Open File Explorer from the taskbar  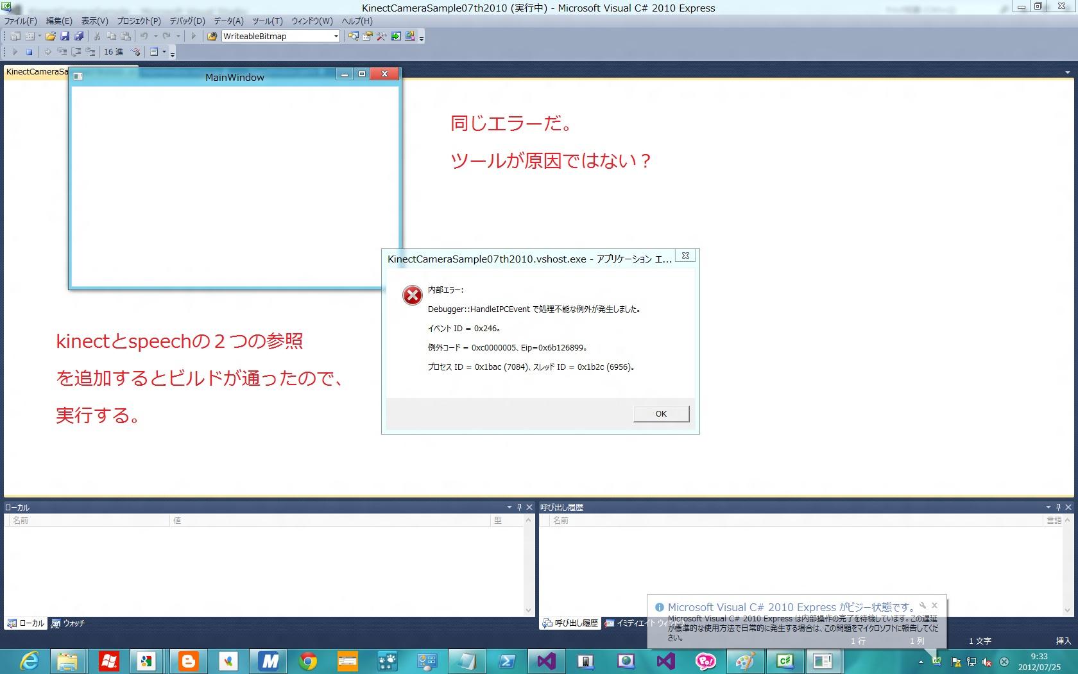click(x=67, y=661)
